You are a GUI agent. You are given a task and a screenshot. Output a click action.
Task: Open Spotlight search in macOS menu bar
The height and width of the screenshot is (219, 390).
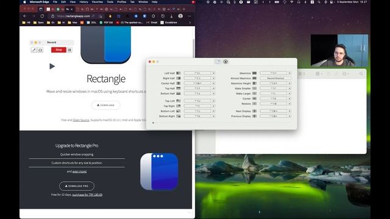tap(319, 2)
